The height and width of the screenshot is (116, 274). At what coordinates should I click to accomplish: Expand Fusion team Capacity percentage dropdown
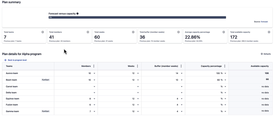(225, 105)
